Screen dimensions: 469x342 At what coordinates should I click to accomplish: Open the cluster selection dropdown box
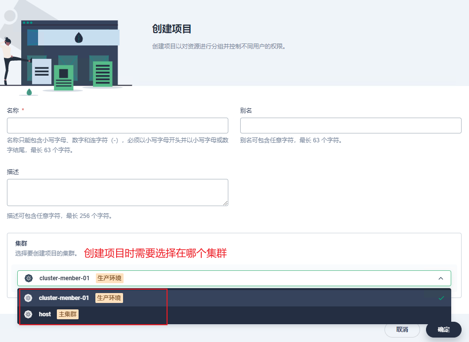pyautogui.click(x=234, y=278)
